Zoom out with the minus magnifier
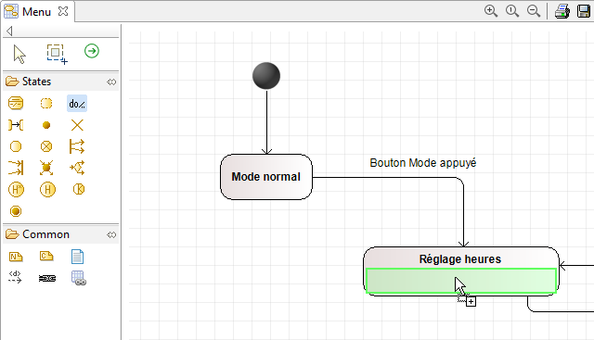 (534, 11)
